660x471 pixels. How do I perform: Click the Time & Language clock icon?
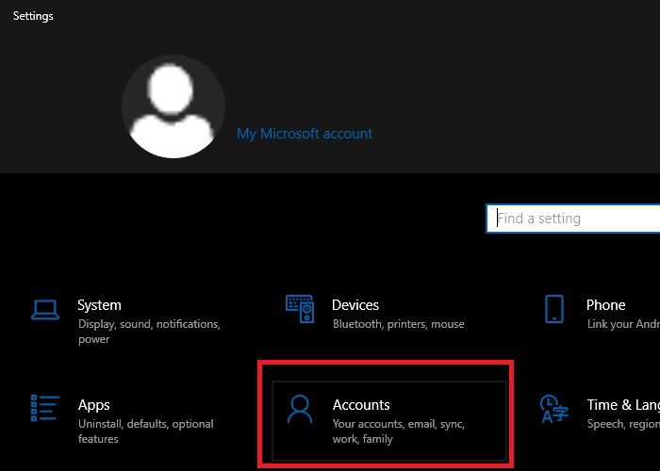coord(554,408)
